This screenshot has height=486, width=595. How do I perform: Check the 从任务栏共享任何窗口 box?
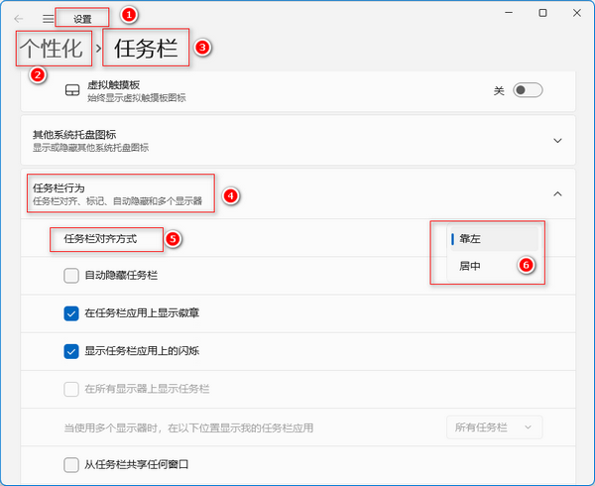(71, 464)
